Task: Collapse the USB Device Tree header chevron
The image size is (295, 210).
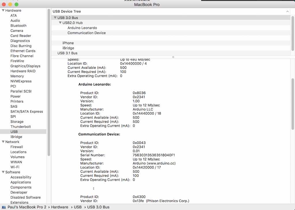Action: click(288, 11)
